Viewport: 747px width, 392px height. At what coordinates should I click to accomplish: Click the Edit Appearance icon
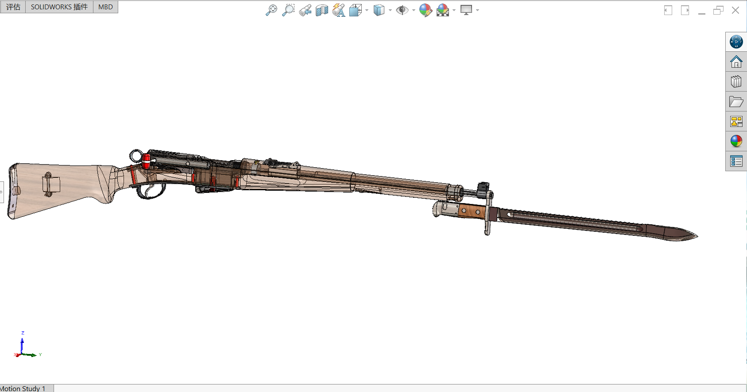point(426,10)
